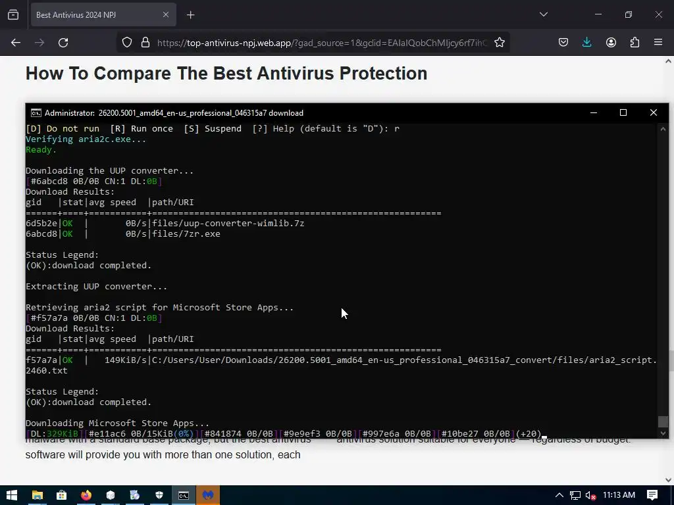
Task: Reload the current page
Action: [x=63, y=43]
